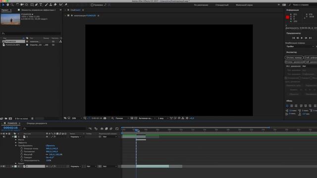The height and width of the screenshot is (178, 317).
Task: Toggle the scale constrain proportions link
Action: click(x=47, y=155)
